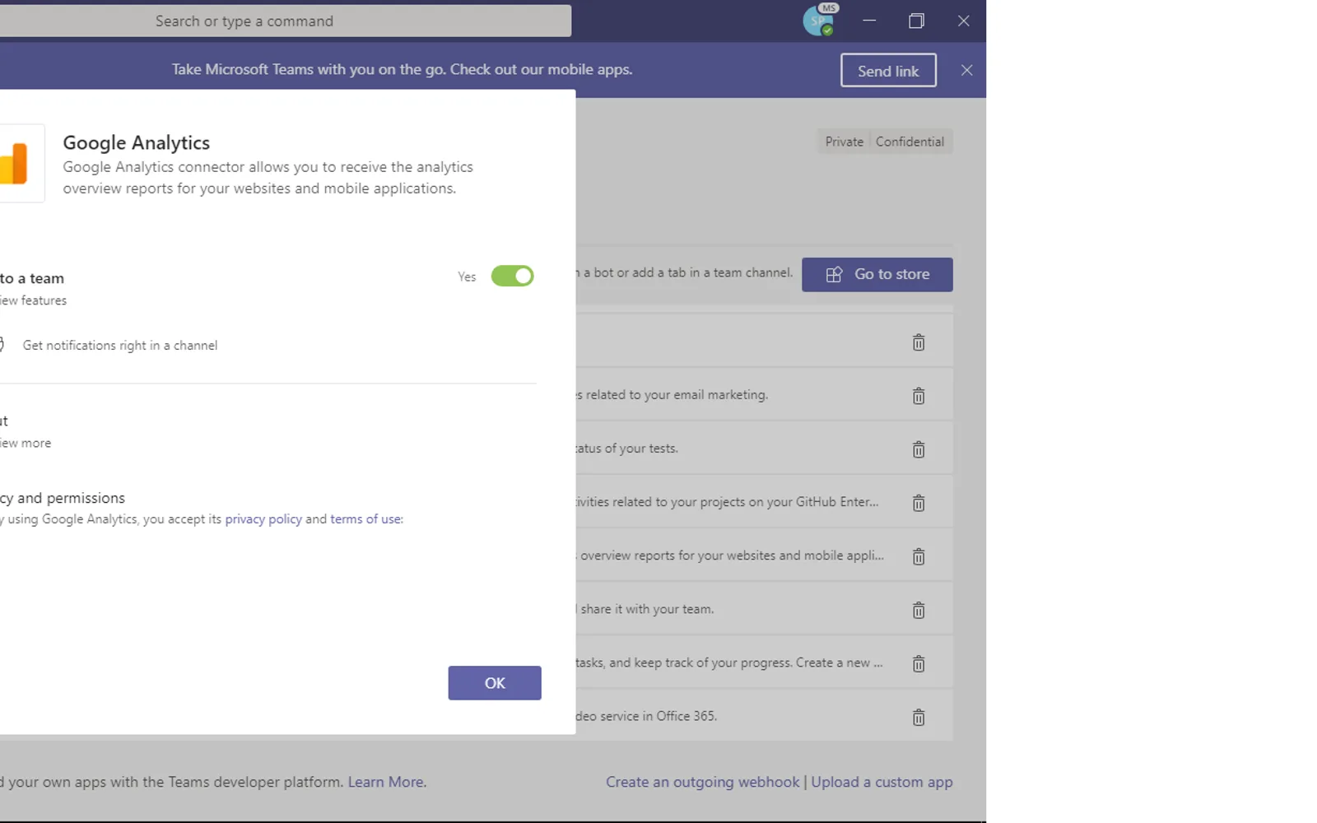Click the Go to store button
The height and width of the screenshot is (823, 1317).
click(x=877, y=274)
